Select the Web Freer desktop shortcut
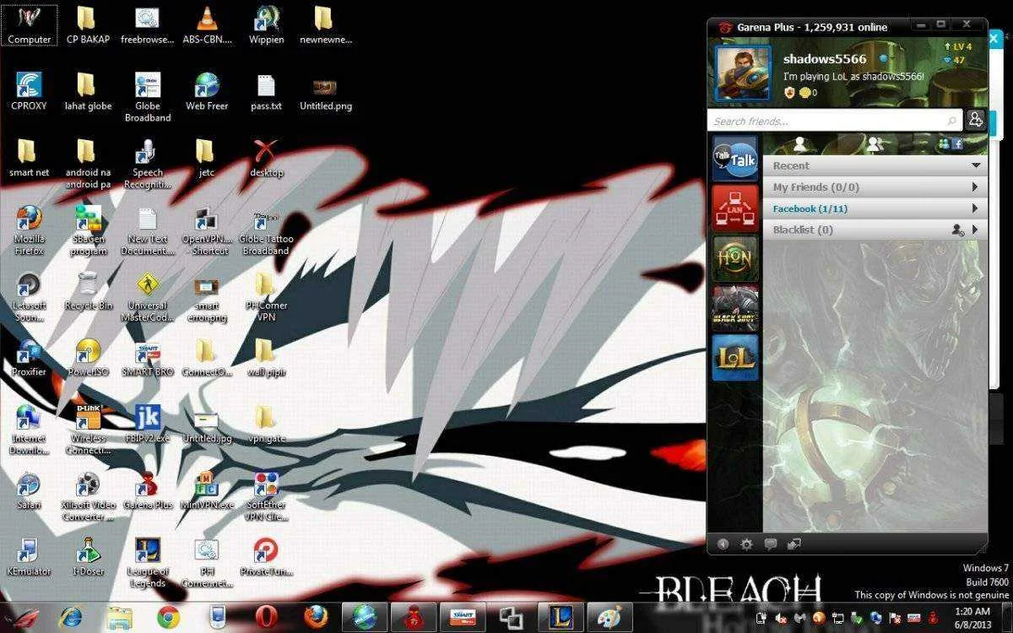This screenshot has width=1013, height=633. pos(207,91)
